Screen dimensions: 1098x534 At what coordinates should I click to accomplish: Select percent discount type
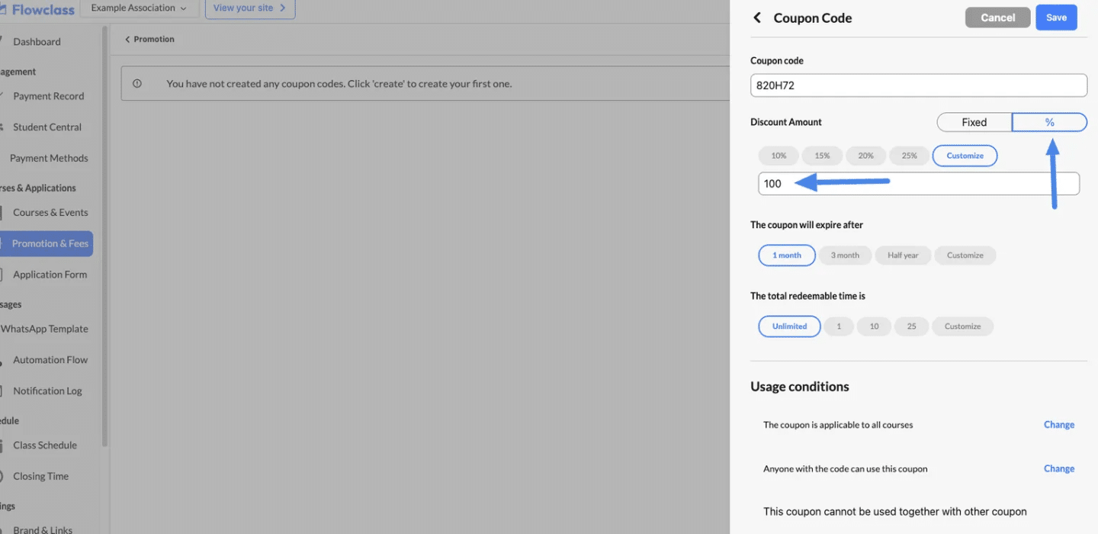click(1049, 122)
